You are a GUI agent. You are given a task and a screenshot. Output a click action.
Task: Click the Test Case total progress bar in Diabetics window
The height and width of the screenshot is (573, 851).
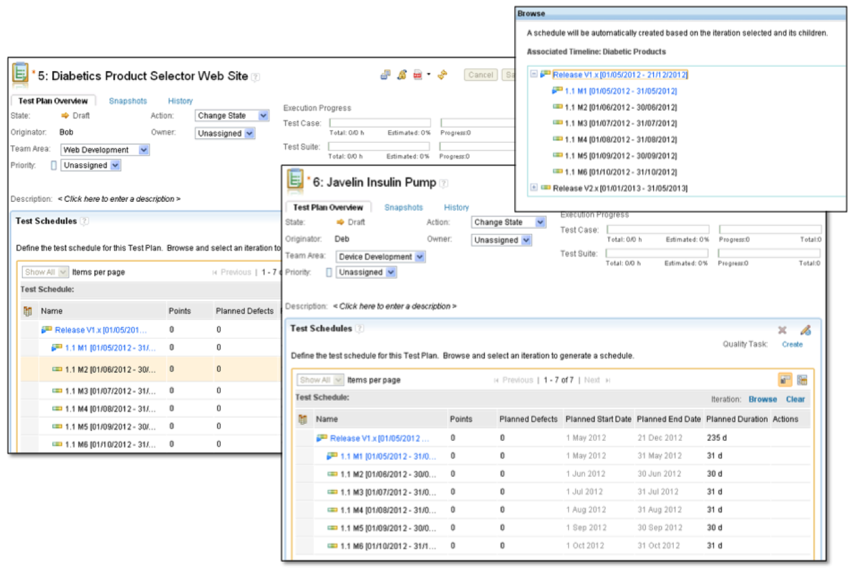click(x=381, y=123)
